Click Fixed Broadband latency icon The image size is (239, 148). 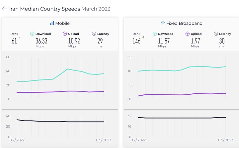pos(216,34)
